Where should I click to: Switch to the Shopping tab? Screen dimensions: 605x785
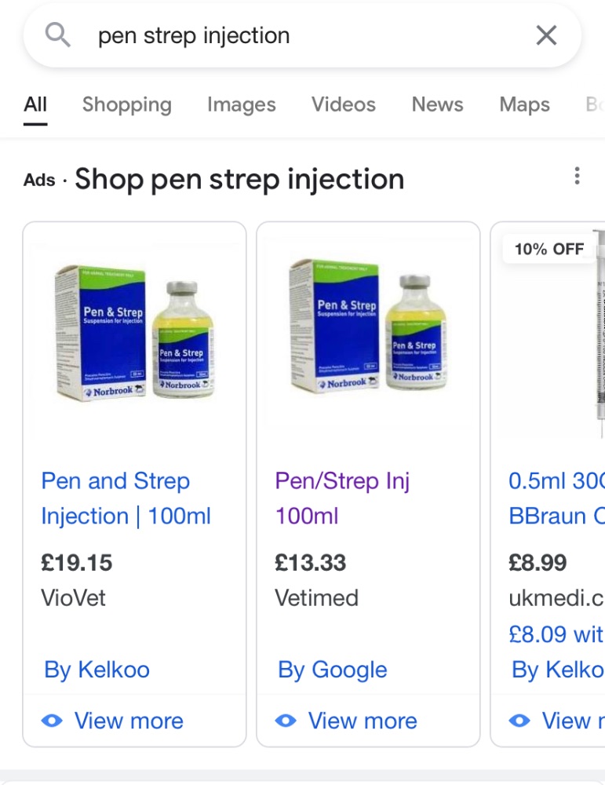coord(127,104)
